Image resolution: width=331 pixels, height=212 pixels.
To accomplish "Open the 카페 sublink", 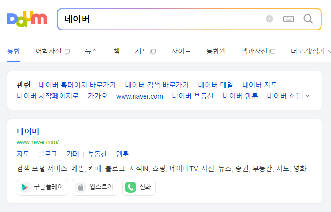I will [x=72, y=154].
